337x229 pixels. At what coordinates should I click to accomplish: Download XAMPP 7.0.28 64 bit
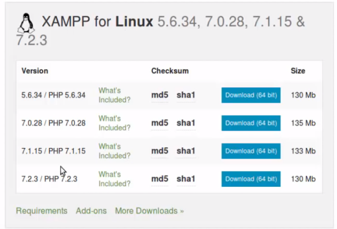coord(251,123)
